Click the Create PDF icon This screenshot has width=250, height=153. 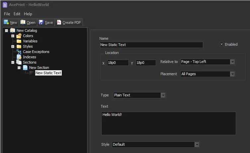(x=59, y=23)
